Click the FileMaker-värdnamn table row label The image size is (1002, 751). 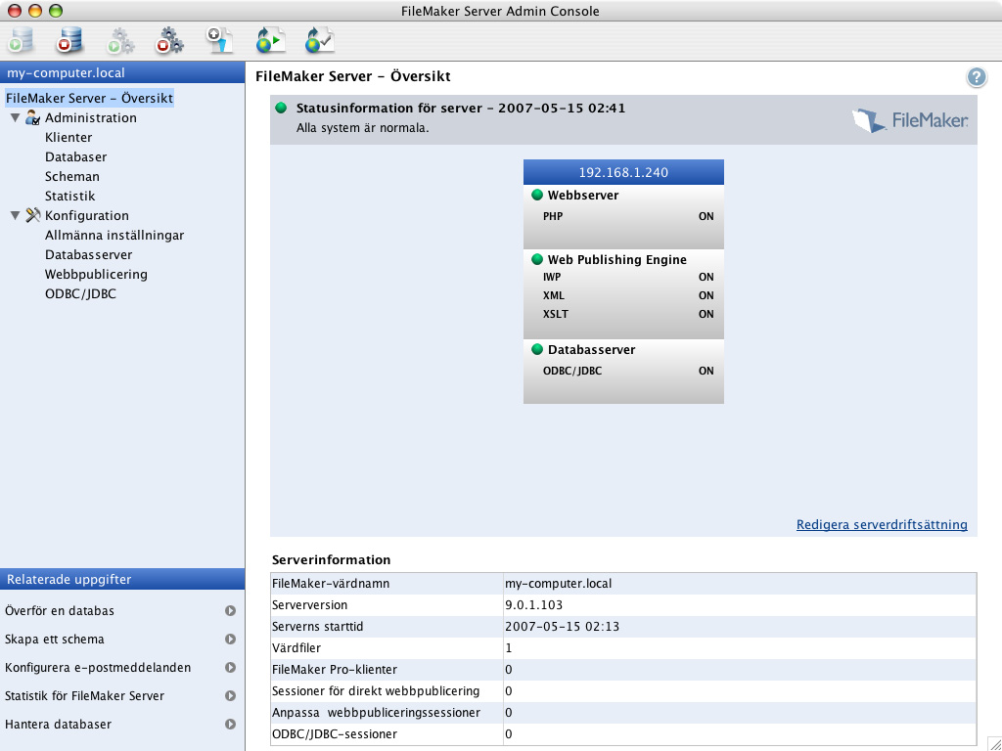[331, 584]
